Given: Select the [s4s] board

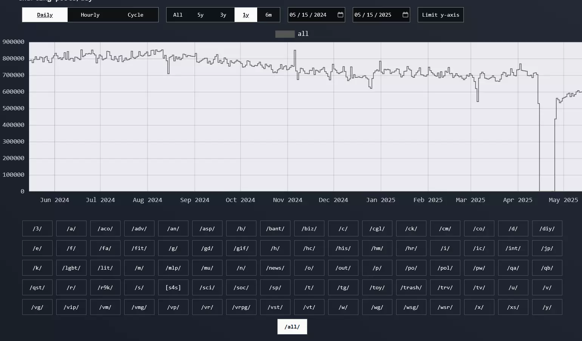Looking at the screenshot, I should (x=173, y=287).
